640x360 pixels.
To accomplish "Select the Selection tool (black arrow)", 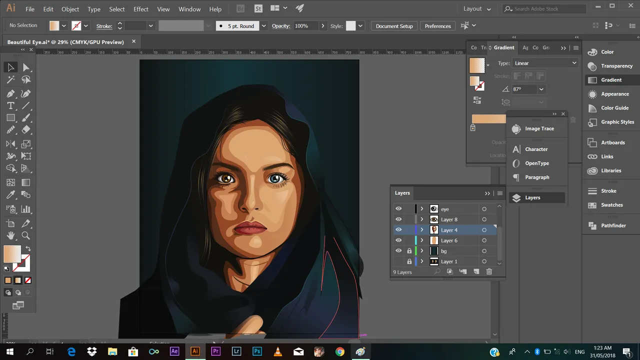I will click(x=10, y=67).
